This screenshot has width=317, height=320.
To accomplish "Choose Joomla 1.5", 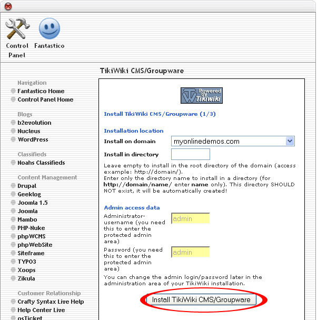I will click(x=33, y=203).
